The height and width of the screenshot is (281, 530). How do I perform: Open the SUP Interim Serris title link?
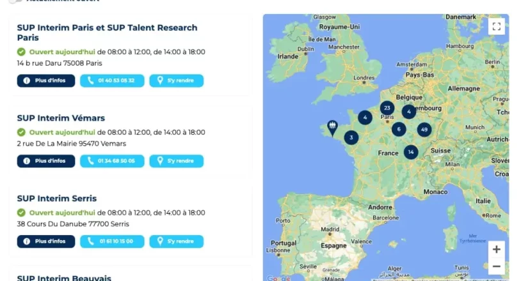57,199
